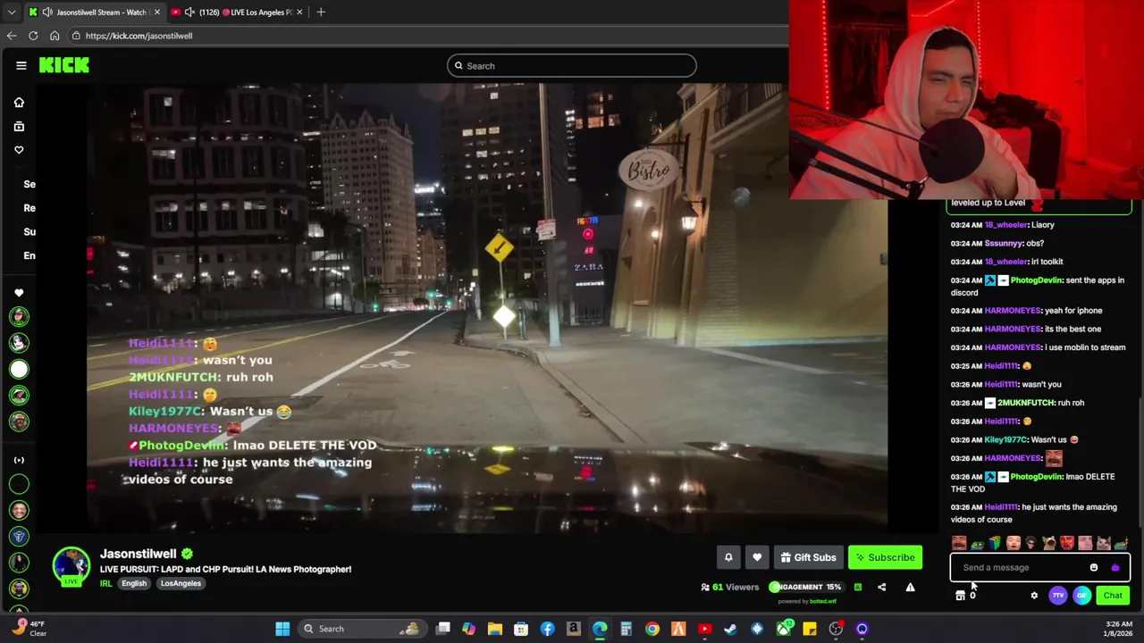
Task: Switch to LIVE Los Angeles YouTube tab
Action: pos(237,12)
